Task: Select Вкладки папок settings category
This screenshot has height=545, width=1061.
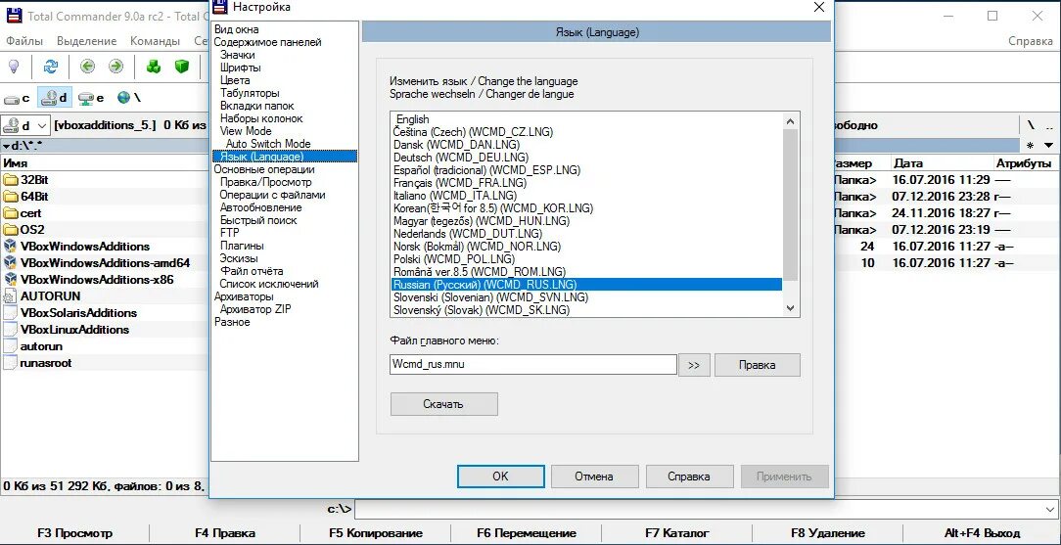Action: (x=257, y=106)
